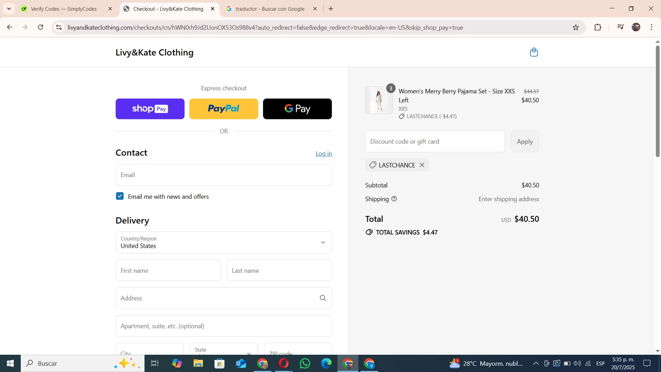Click the page vertical scrollbar
The height and width of the screenshot is (372, 661).
pyautogui.click(x=657, y=101)
